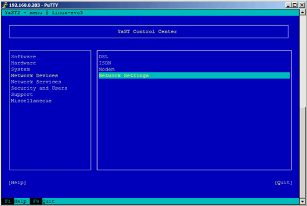Click the scrollbar up arrow
The width and height of the screenshot is (307, 206).
303,12
